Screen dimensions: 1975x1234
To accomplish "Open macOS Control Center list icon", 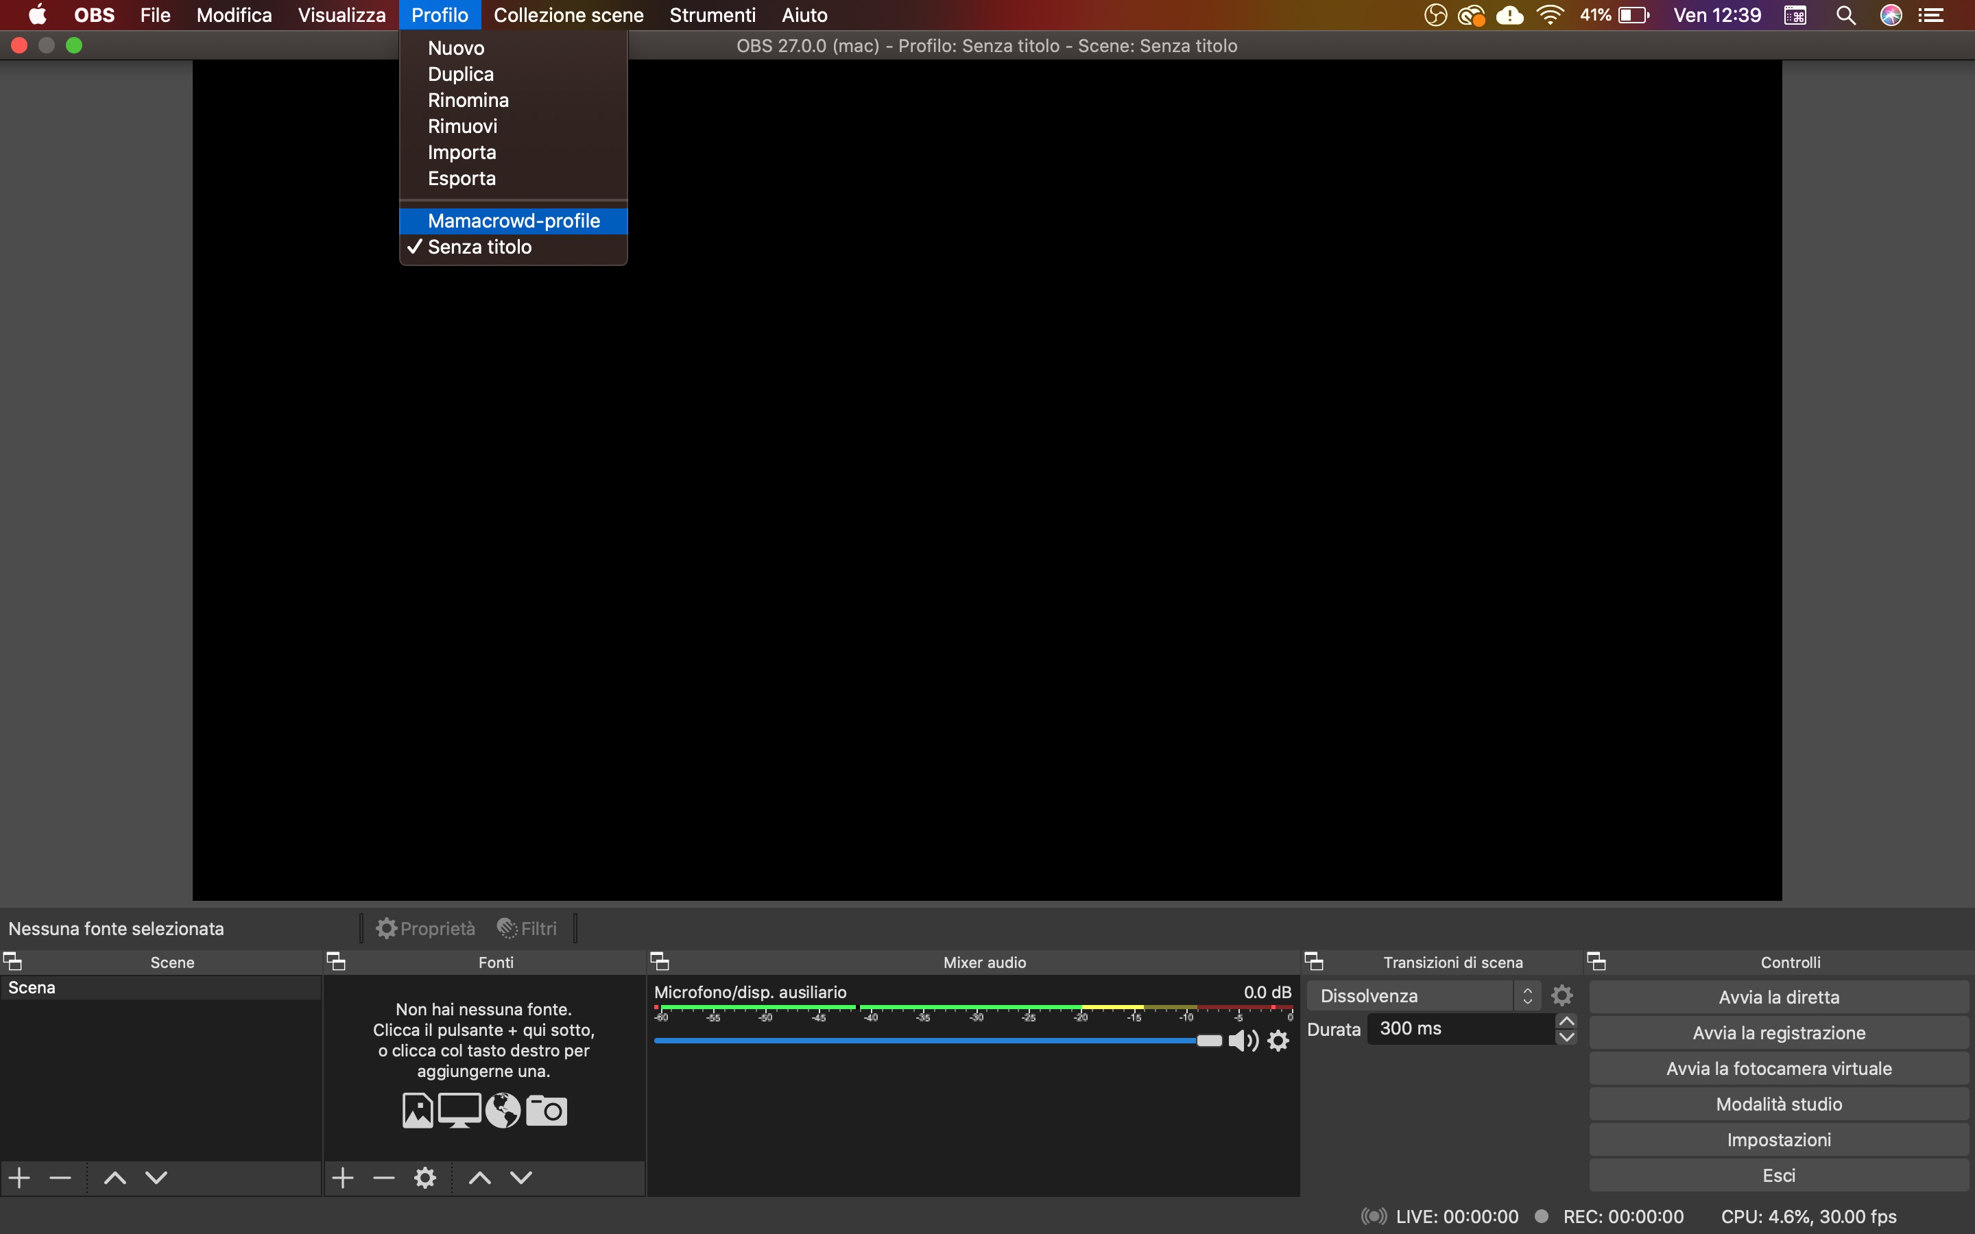I will [x=1931, y=16].
